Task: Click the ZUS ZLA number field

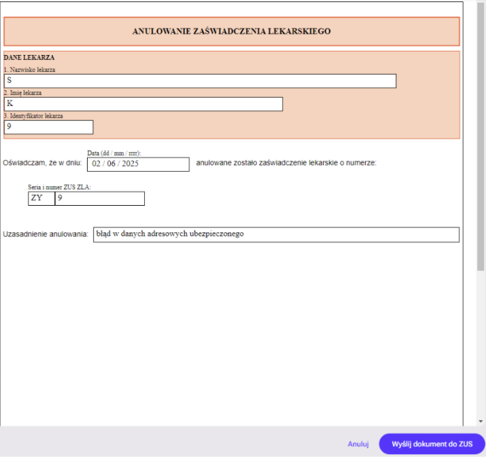Action: pyautogui.click(x=100, y=198)
